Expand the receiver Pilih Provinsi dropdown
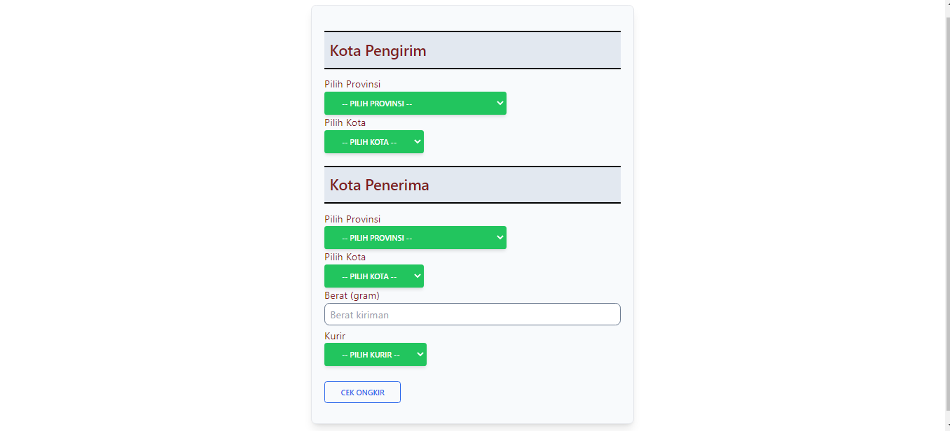950x431 pixels. [415, 237]
